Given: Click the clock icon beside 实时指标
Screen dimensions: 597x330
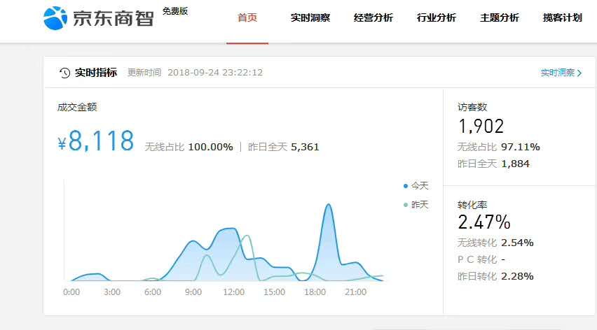Looking at the screenshot, I should 64,73.
